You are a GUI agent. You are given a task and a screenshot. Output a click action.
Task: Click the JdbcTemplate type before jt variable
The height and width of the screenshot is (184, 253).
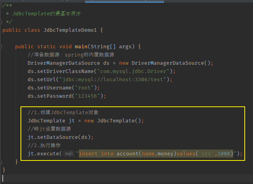[47, 121]
